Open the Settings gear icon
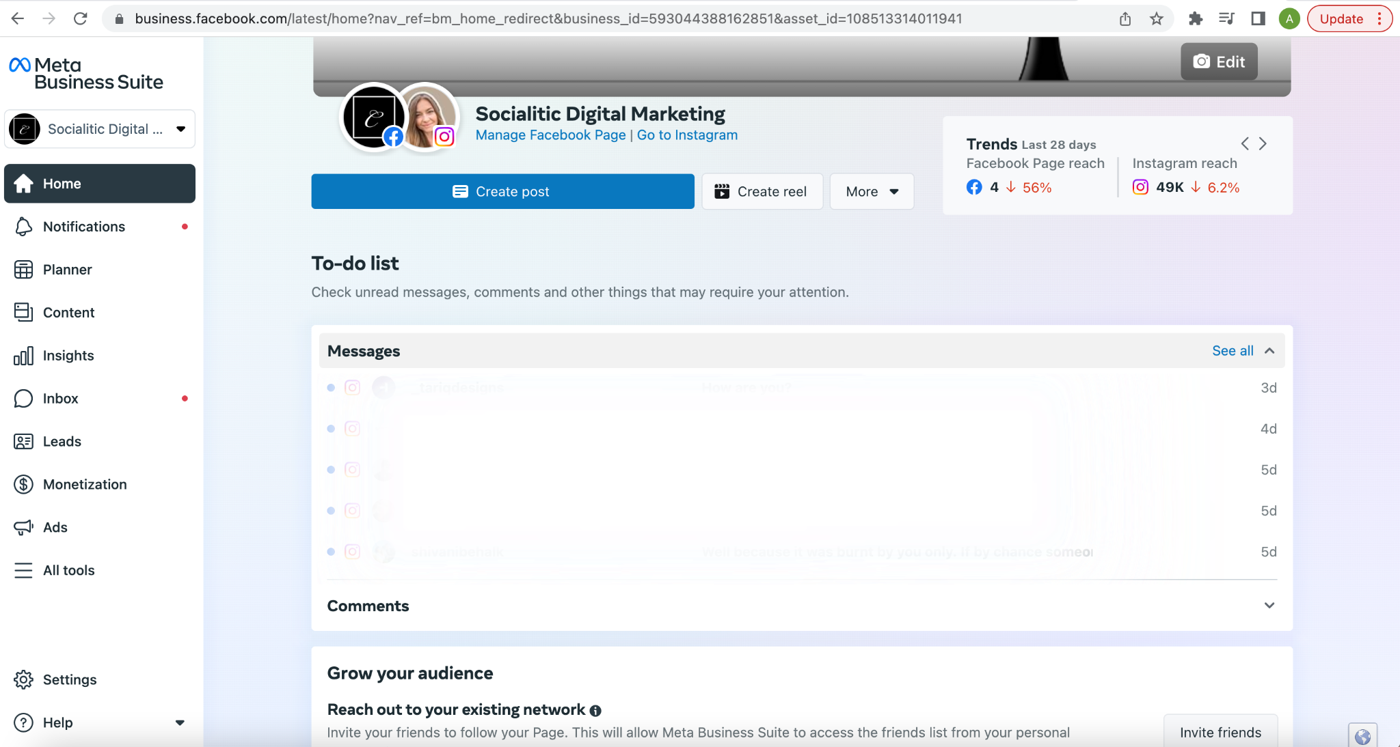Screen dimensions: 1400x747 23,680
